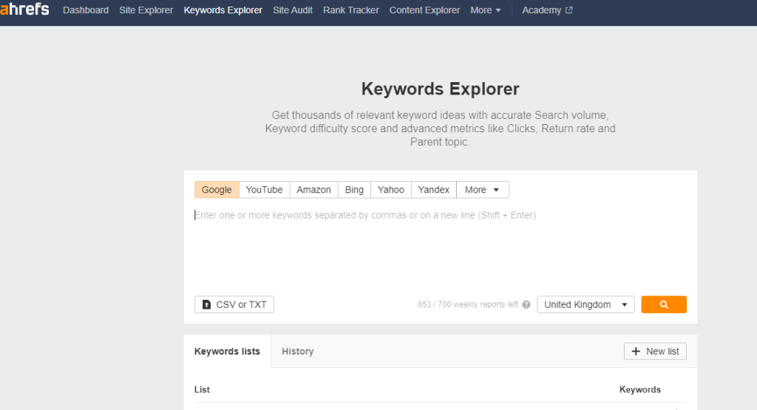
Task: Open Content Explorer
Action: click(424, 10)
